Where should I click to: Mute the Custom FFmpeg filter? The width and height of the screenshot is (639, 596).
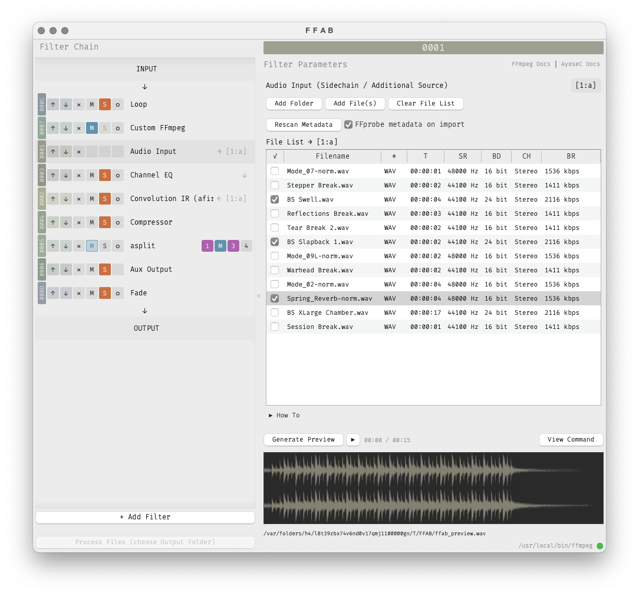[92, 128]
